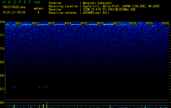Image resolution: width=171 pixels, height=108 pixels.
Task: Click the Receiving Location label
Action: pyautogui.click(x=63, y=6)
